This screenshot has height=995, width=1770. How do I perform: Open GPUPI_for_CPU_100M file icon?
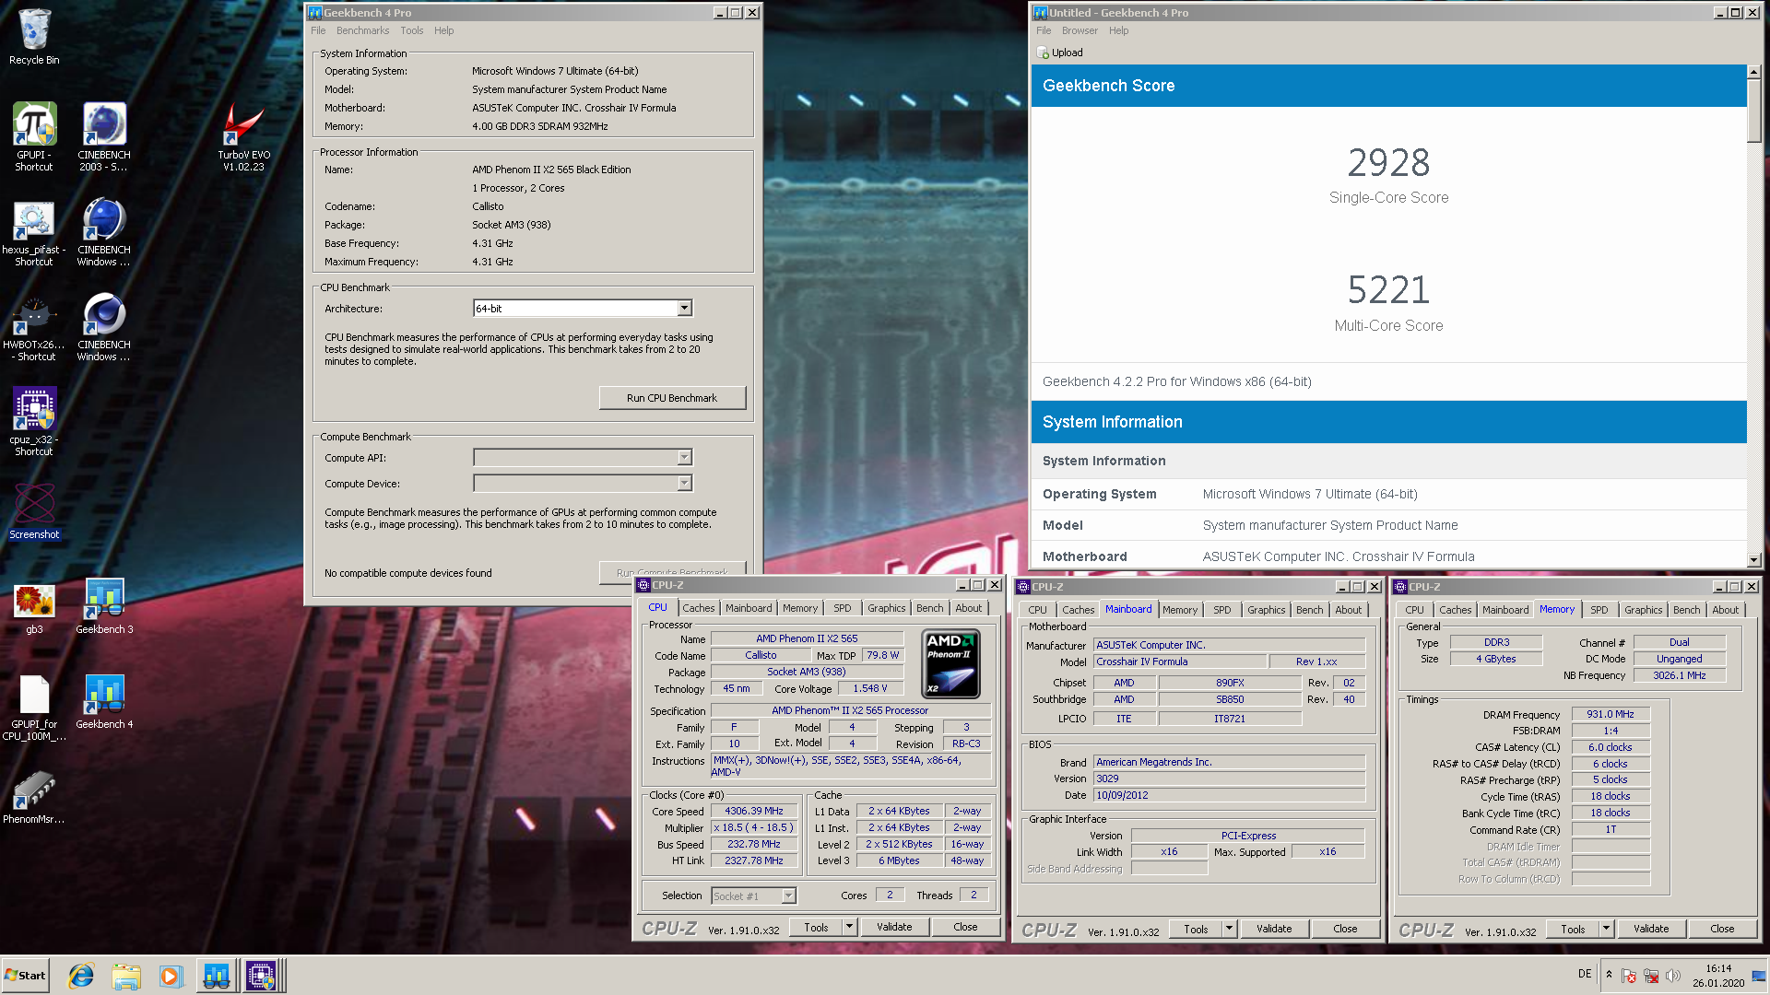[34, 708]
